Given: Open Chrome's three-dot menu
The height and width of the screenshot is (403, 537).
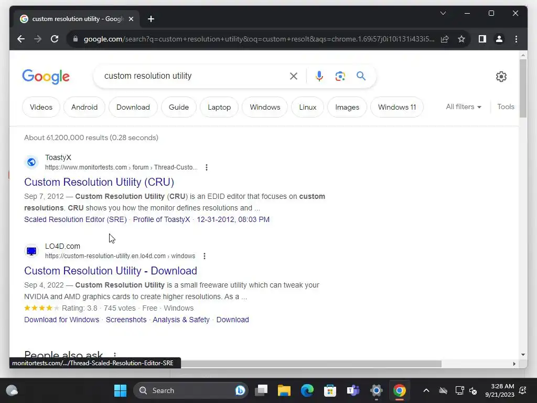Looking at the screenshot, I should [x=516, y=39].
